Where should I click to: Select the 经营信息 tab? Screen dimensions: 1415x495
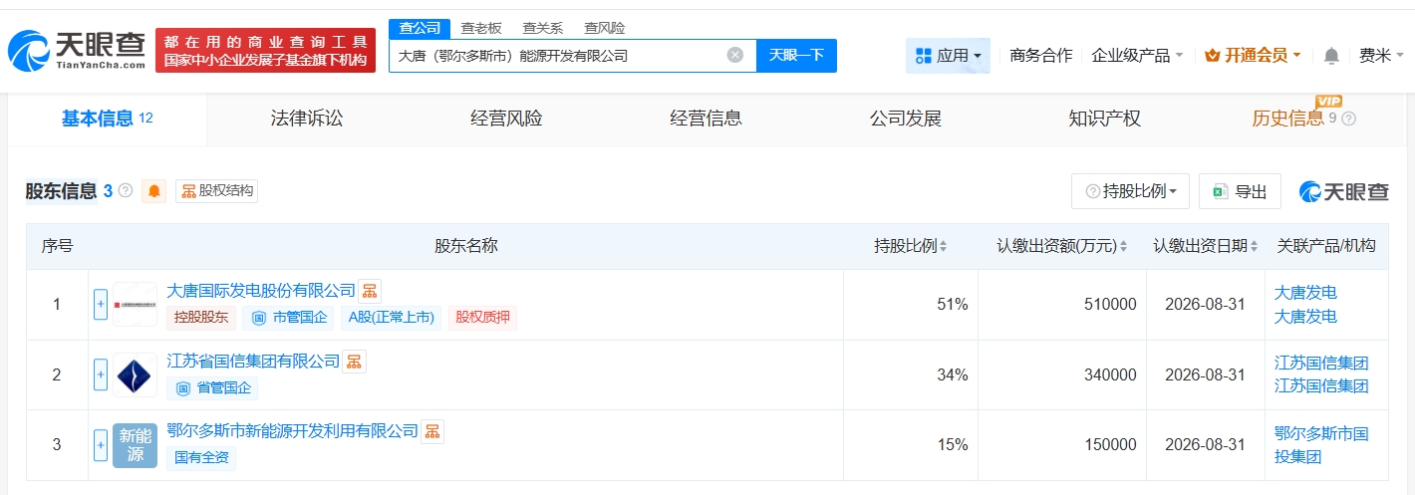tap(706, 119)
